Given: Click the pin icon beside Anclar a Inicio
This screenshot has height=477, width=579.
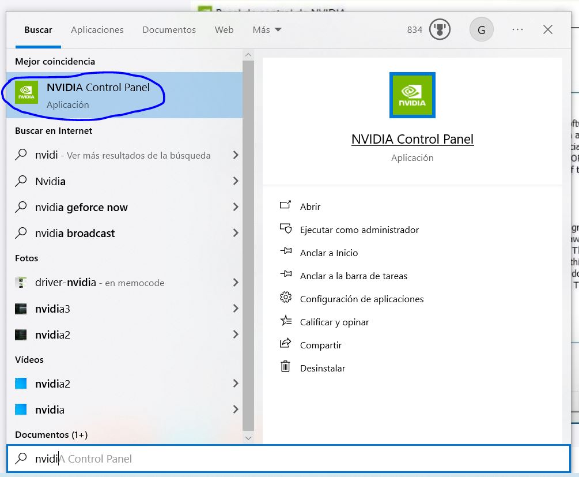Looking at the screenshot, I should pos(285,251).
